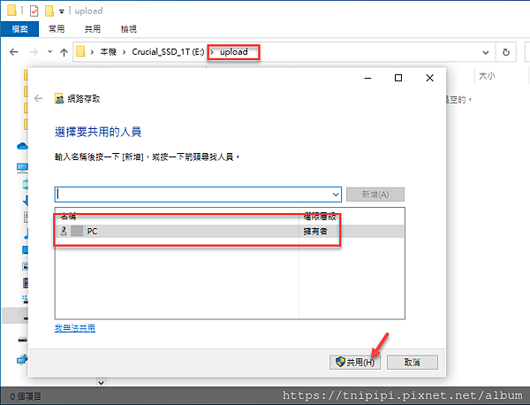
Task: Maximize the 網路存取 dialog
Action: pos(398,78)
